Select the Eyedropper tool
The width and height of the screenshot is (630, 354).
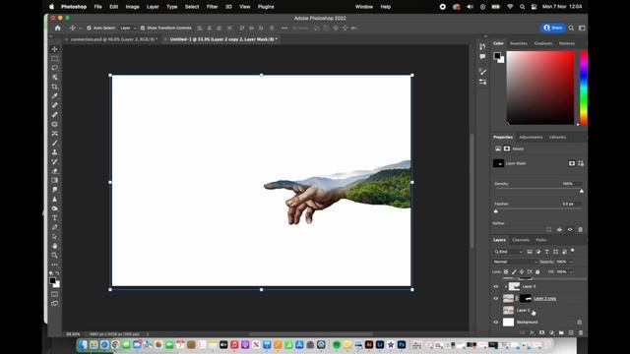coord(55,96)
